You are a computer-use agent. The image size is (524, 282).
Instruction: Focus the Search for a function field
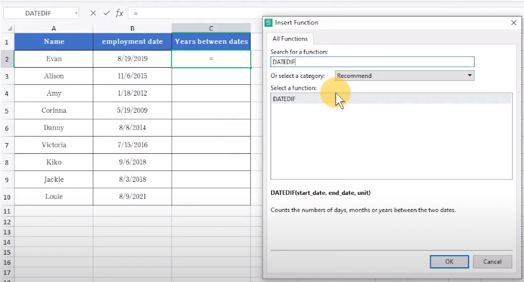[372, 62]
